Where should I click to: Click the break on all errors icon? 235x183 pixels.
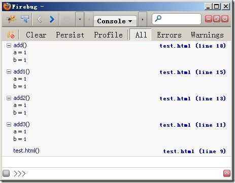point(11,35)
